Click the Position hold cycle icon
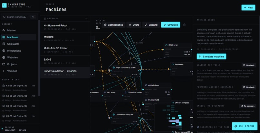Viewport: 260px width, 133px height. pyautogui.click(x=146, y=100)
